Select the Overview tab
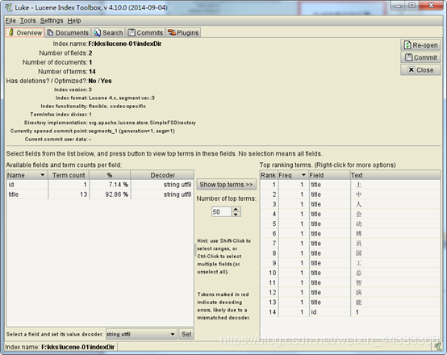447x355 pixels. (x=25, y=33)
